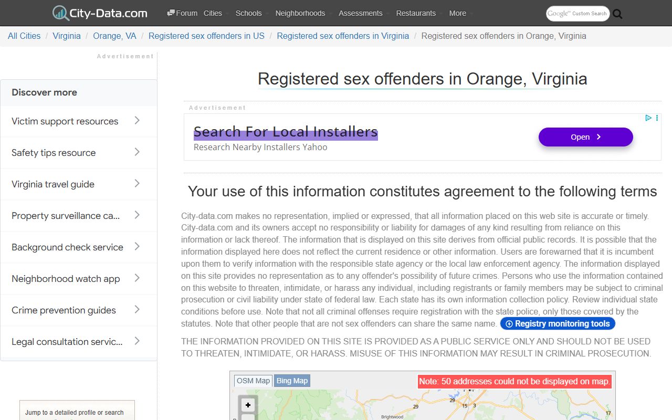This screenshot has height=420, width=672.
Task: Open Registered sex offenders in US breadcrumb
Action: 206,36
